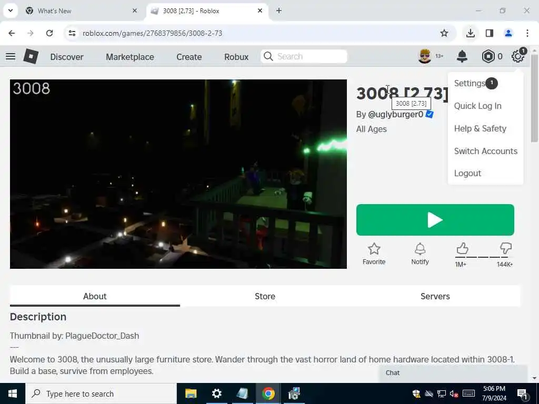Like the game with thumbs up

pos(462,248)
